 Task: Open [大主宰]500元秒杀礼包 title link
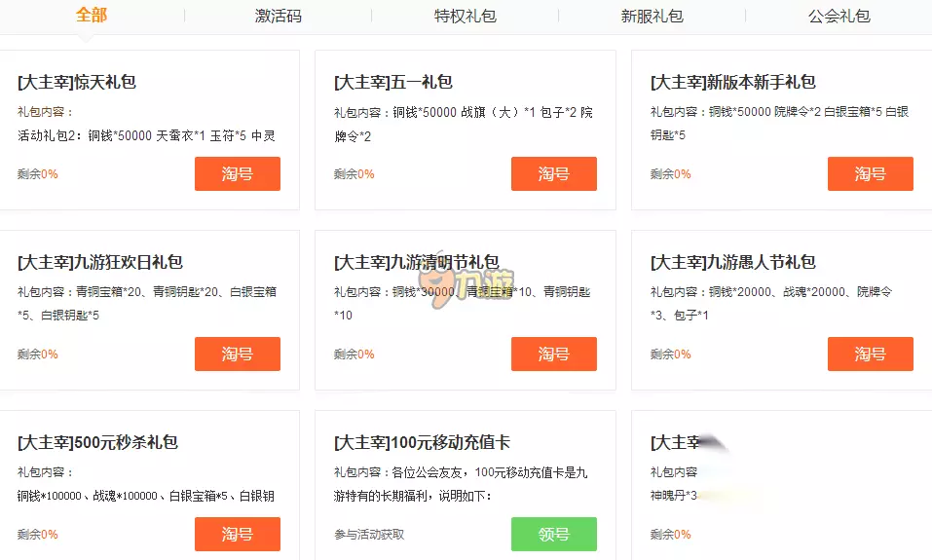[97, 443]
